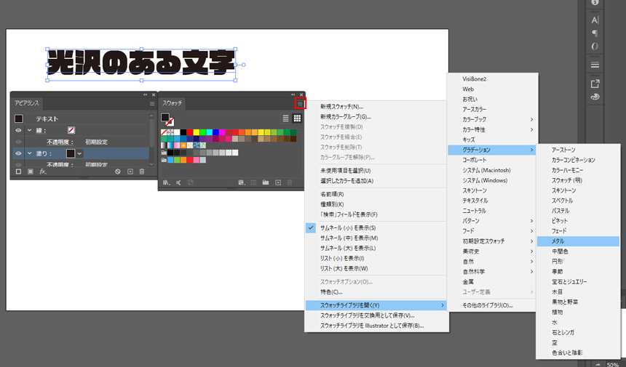
Task: Click the Stroke none color swatch
Action: point(71,130)
